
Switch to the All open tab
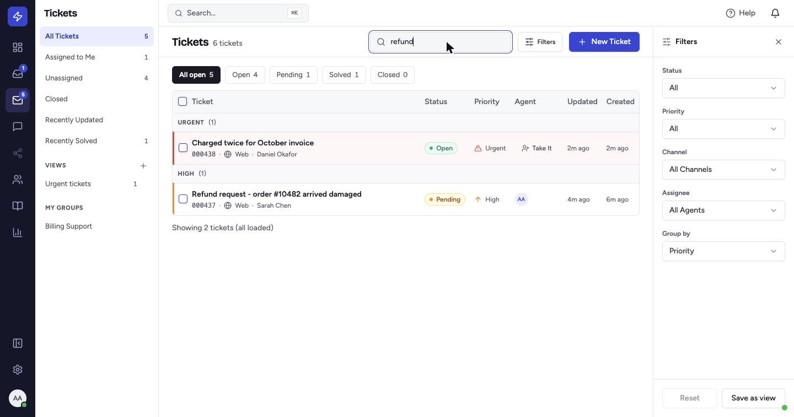196,75
